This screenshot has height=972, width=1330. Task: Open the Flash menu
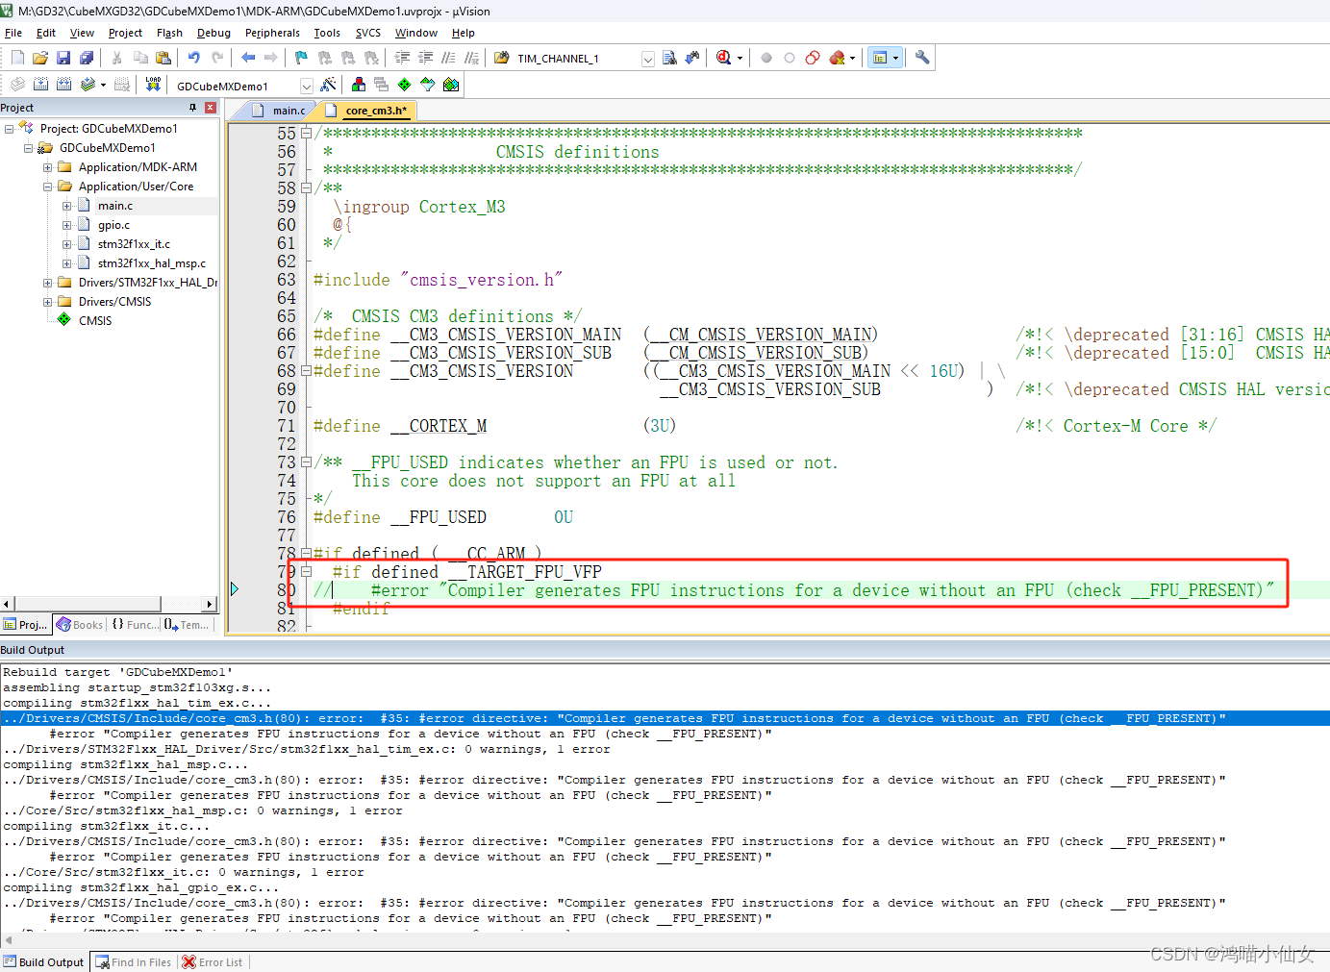pos(169,33)
